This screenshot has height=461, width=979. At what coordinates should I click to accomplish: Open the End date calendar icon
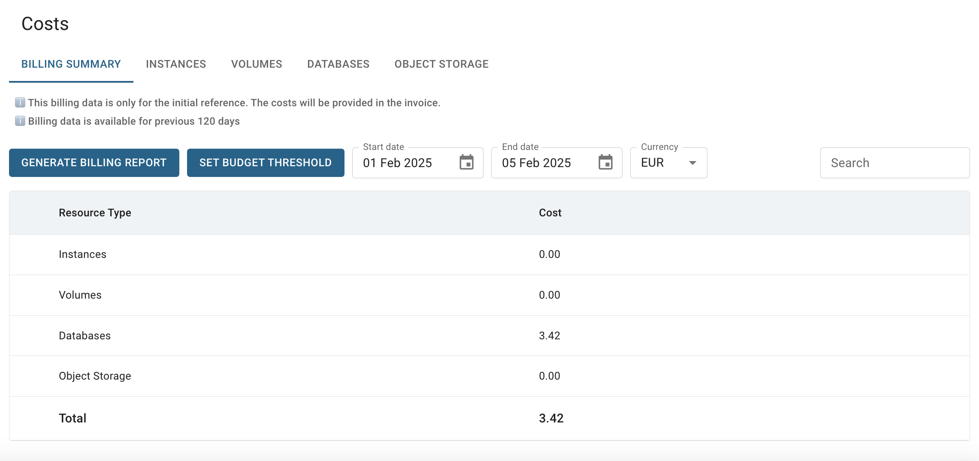click(x=605, y=162)
